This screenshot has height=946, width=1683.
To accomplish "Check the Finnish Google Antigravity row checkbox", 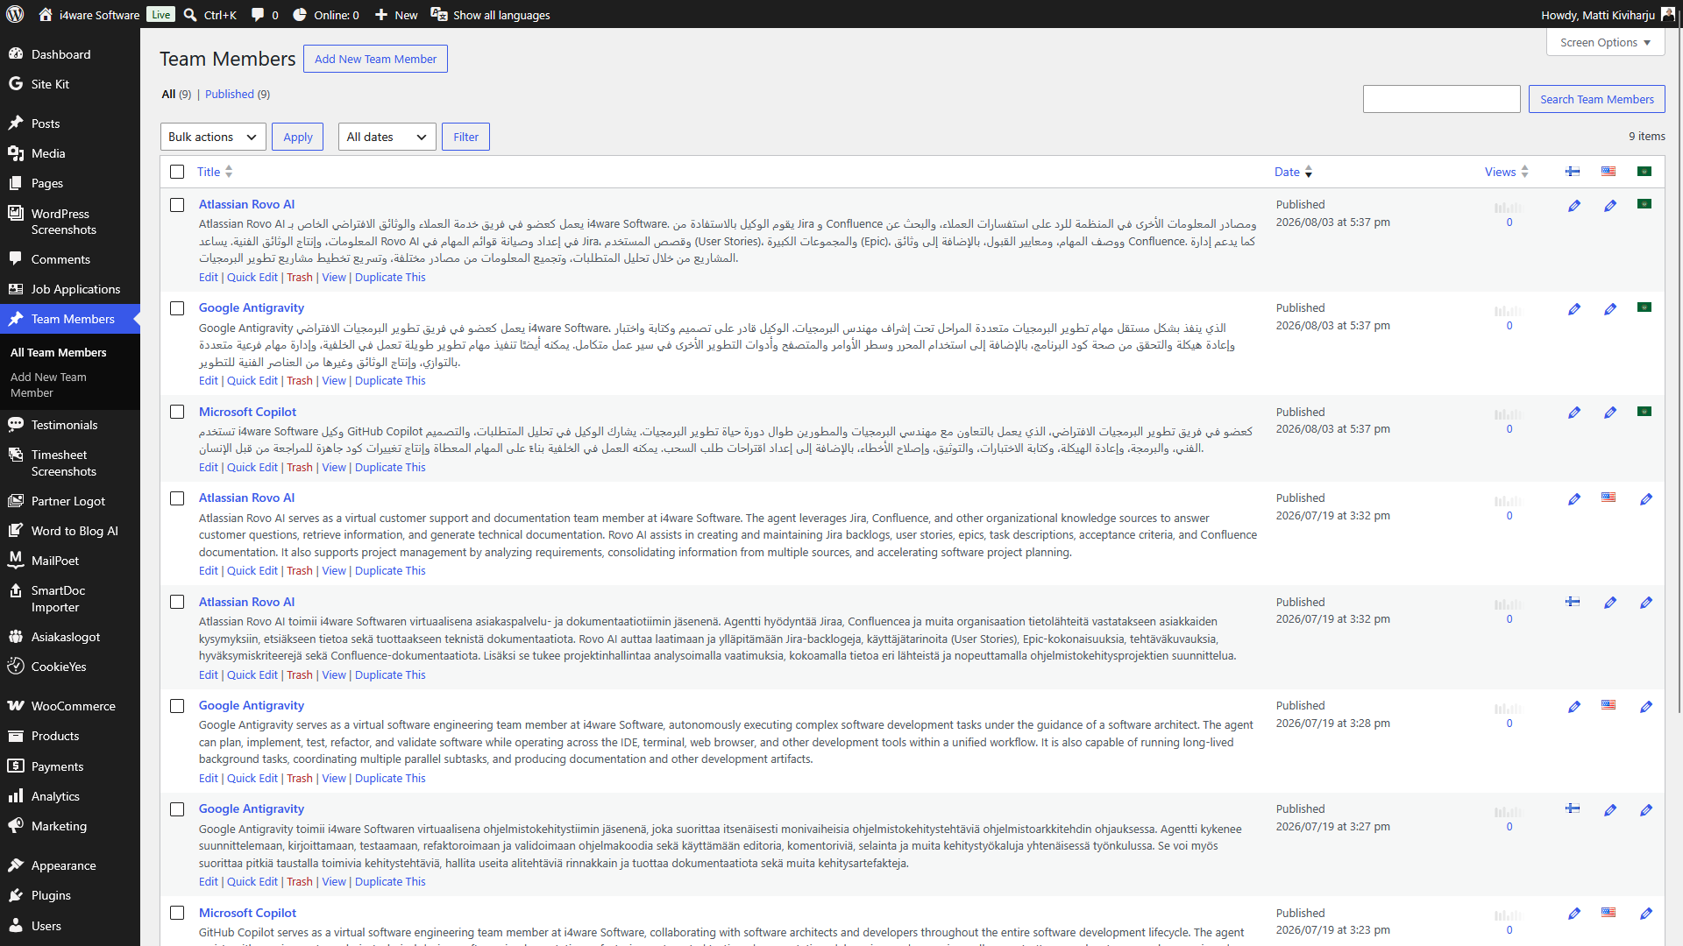I will 177,809.
